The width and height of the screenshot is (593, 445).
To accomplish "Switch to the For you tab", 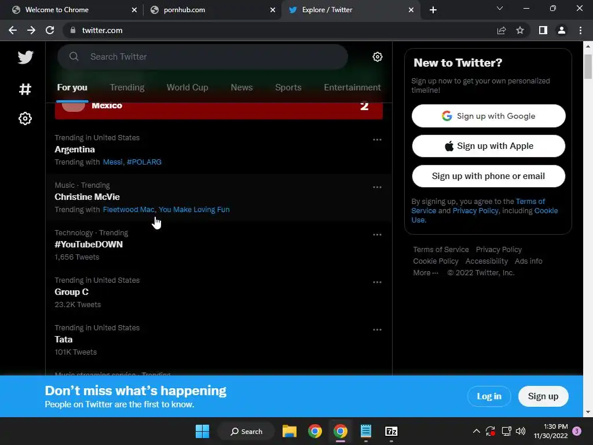I will (x=72, y=87).
